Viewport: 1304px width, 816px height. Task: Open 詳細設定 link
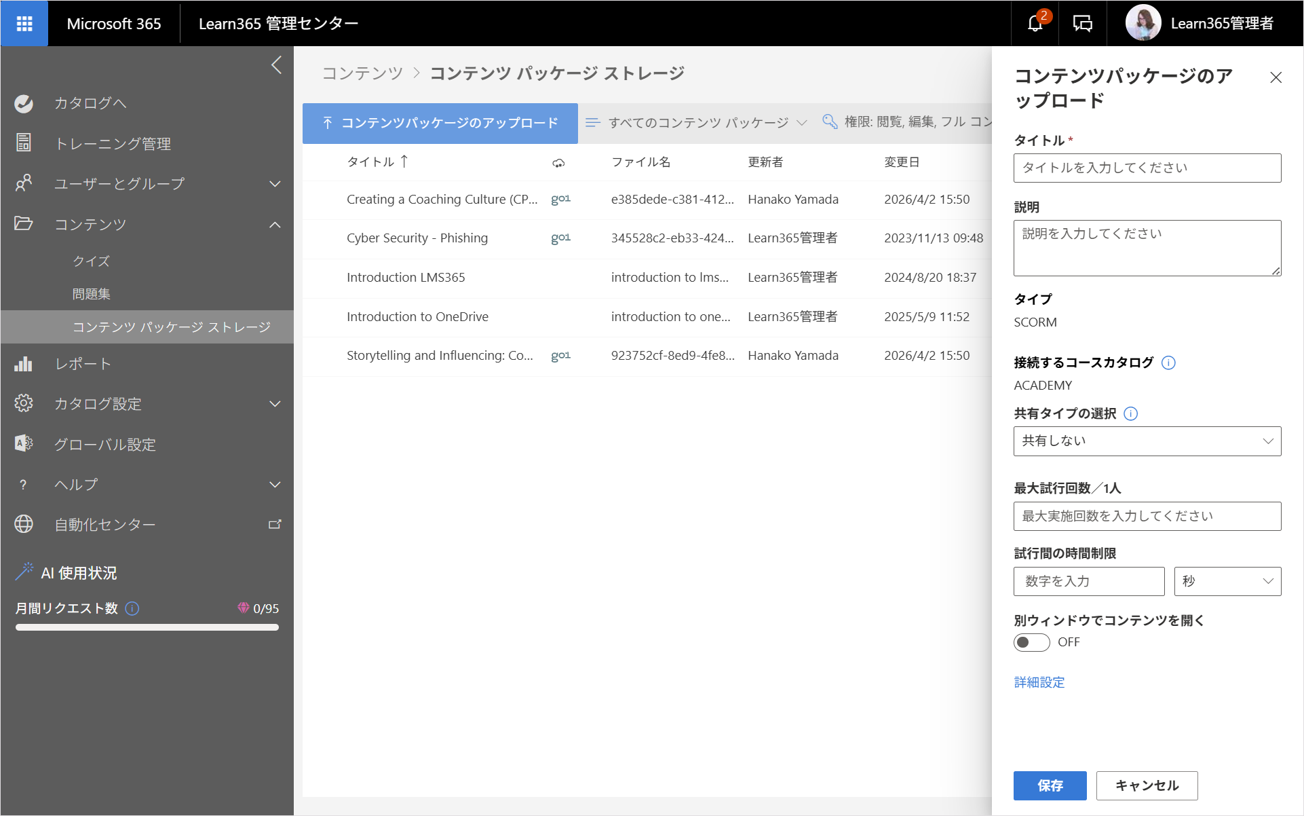pyautogui.click(x=1039, y=682)
